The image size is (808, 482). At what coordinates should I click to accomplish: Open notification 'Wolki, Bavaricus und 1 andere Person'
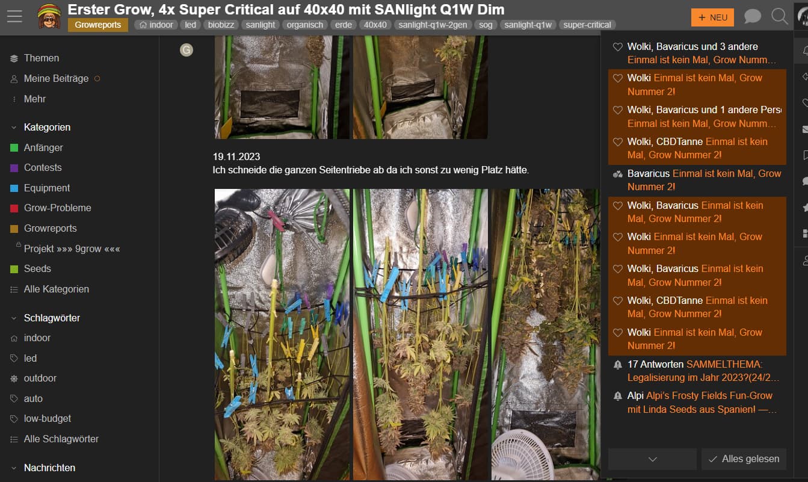[x=697, y=117]
